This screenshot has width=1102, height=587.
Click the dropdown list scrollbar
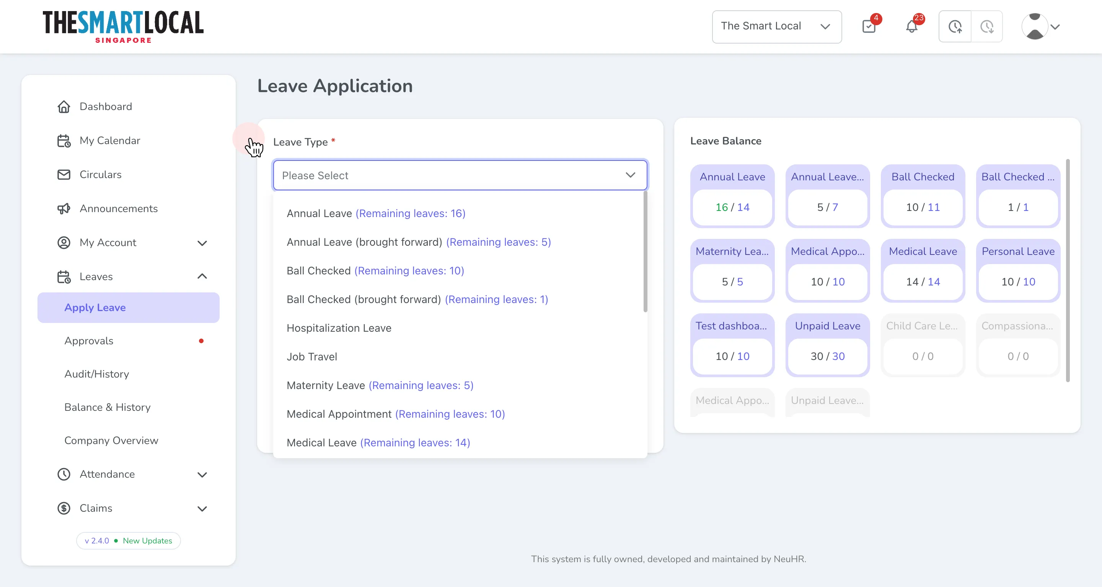[x=645, y=252]
